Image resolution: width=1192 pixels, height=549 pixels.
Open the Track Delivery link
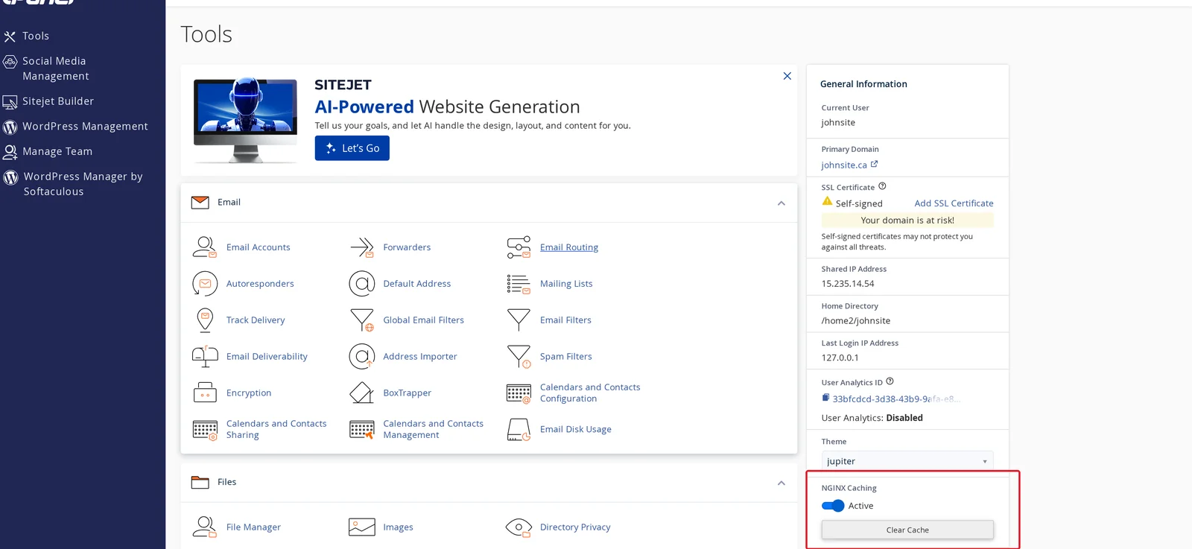[256, 320]
